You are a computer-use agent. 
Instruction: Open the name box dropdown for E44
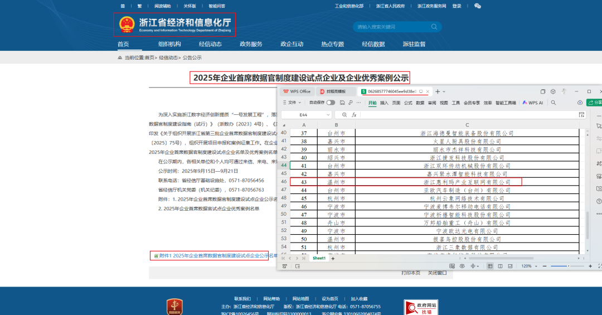click(328, 115)
